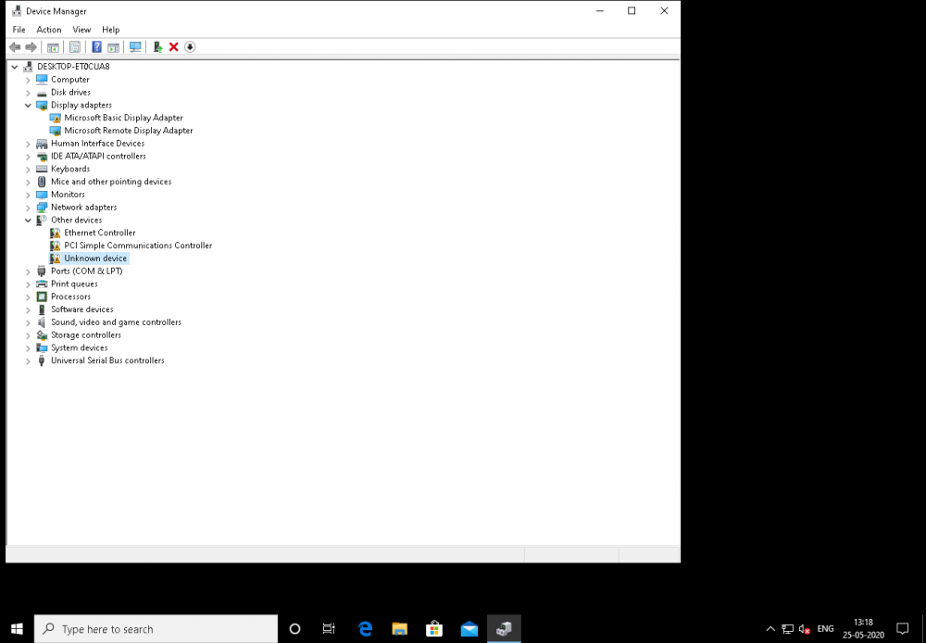
Task: Select Sound, video and game controllers
Action: [116, 322]
